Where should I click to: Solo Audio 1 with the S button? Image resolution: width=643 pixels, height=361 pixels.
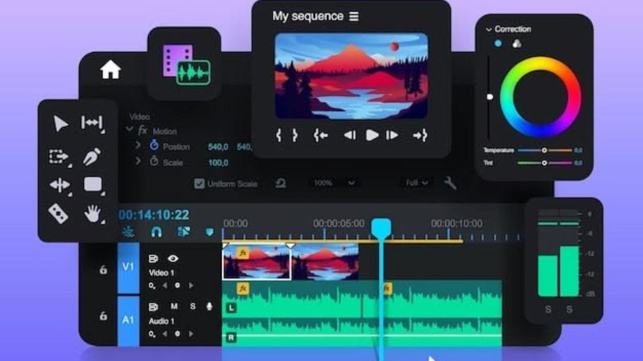coord(192,306)
